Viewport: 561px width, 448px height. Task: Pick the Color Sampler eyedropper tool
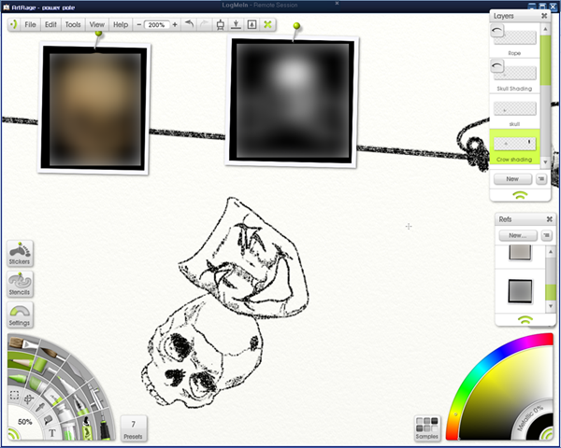pyautogui.click(x=40, y=407)
